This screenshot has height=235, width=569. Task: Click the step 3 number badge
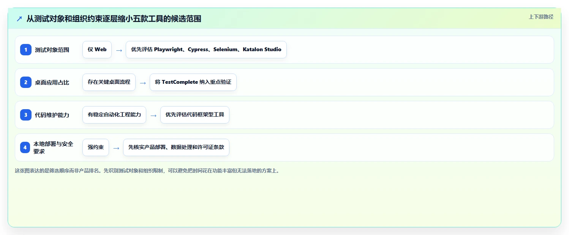(26, 115)
